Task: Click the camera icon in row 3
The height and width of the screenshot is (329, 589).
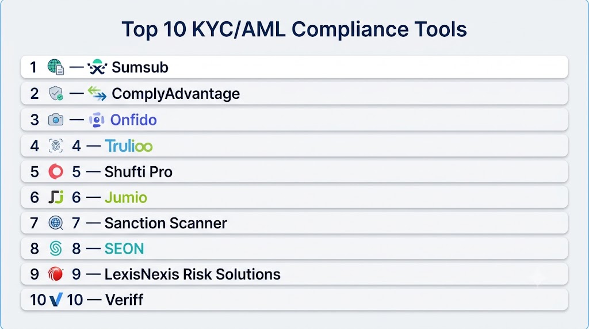Action: click(56, 120)
